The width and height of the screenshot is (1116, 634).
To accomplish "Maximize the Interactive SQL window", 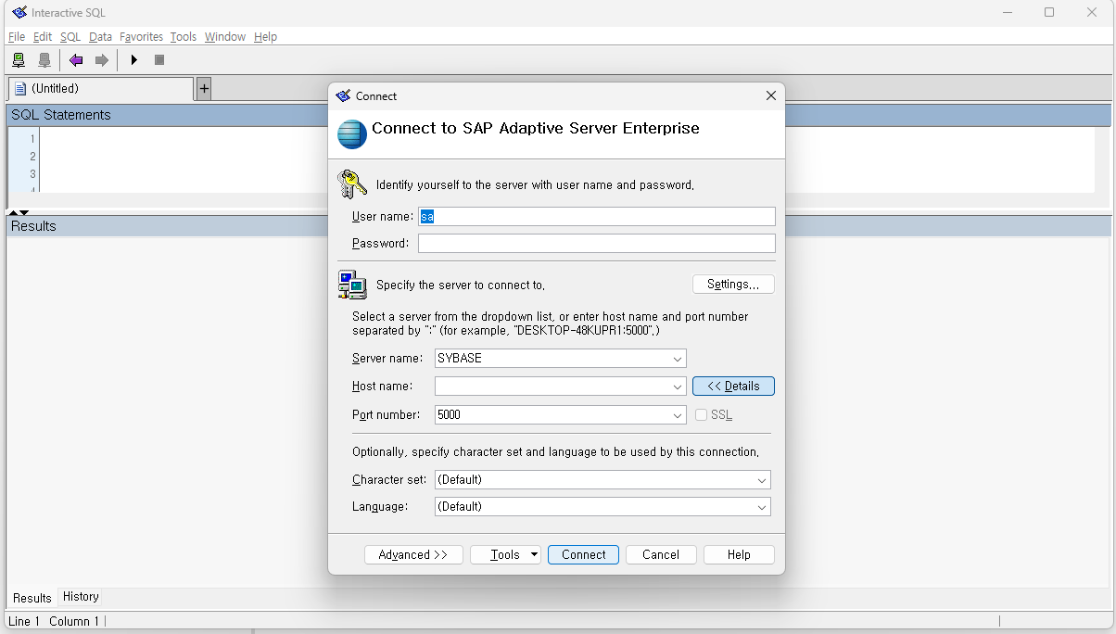I will pos(1049,12).
